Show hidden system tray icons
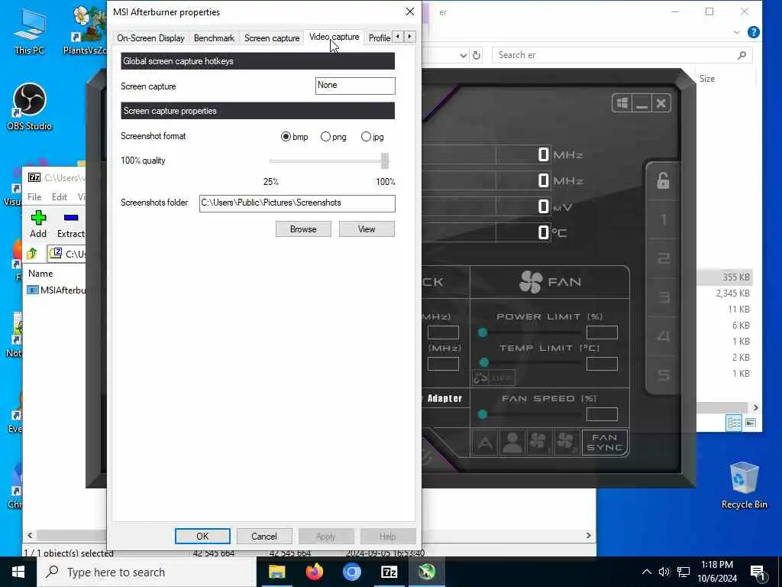This screenshot has height=587, width=782. (646, 572)
